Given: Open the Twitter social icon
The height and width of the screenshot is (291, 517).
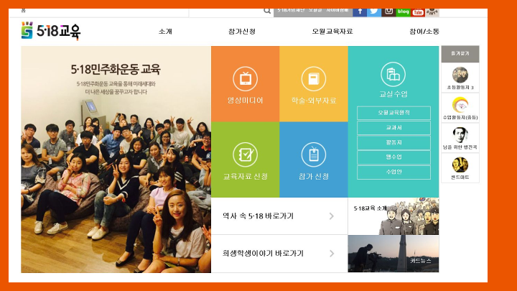Looking at the screenshot, I should pyautogui.click(x=373, y=11).
